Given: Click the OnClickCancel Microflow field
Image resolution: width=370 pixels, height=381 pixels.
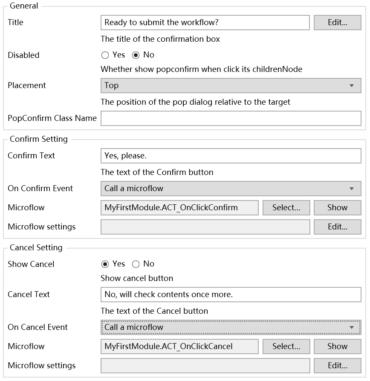Looking at the screenshot, I should (x=179, y=347).
